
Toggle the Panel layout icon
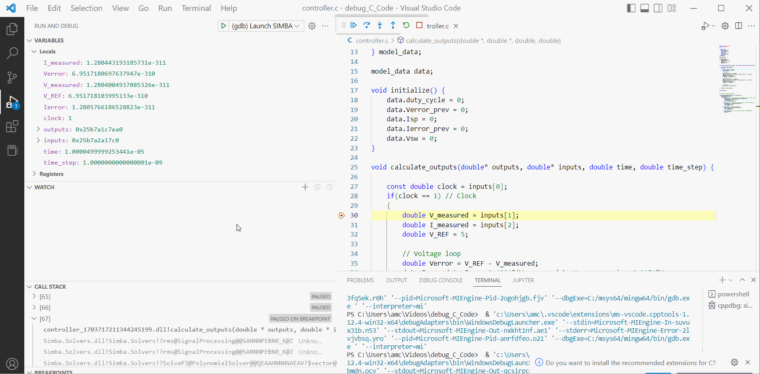tap(645, 8)
